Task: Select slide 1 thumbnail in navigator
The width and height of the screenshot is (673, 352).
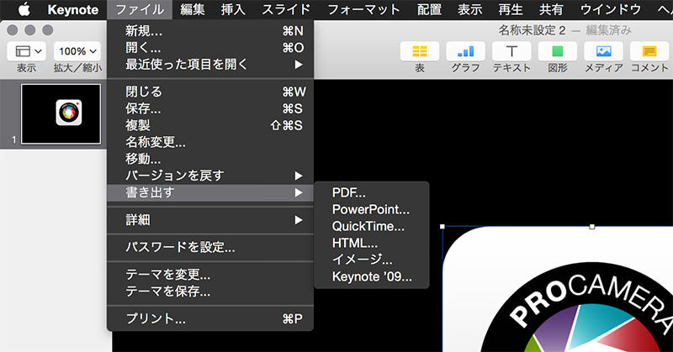Action: (61, 113)
